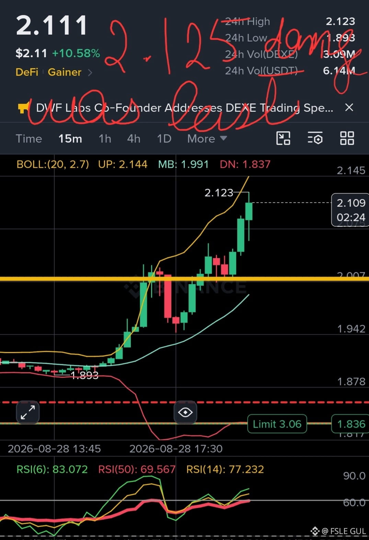
Task: Tap the current price 2.109 countdown label
Action: (x=350, y=210)
